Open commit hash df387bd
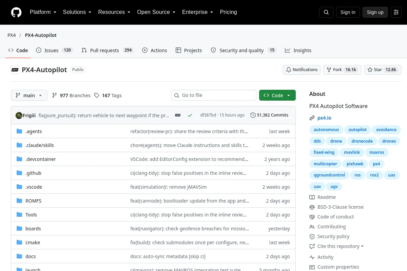407x271 pixels. (x=208, y=115)
